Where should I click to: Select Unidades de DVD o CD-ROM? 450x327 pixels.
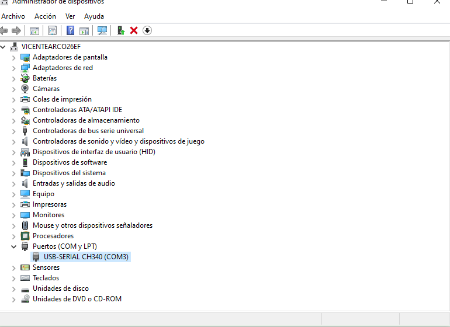(77, 299)
